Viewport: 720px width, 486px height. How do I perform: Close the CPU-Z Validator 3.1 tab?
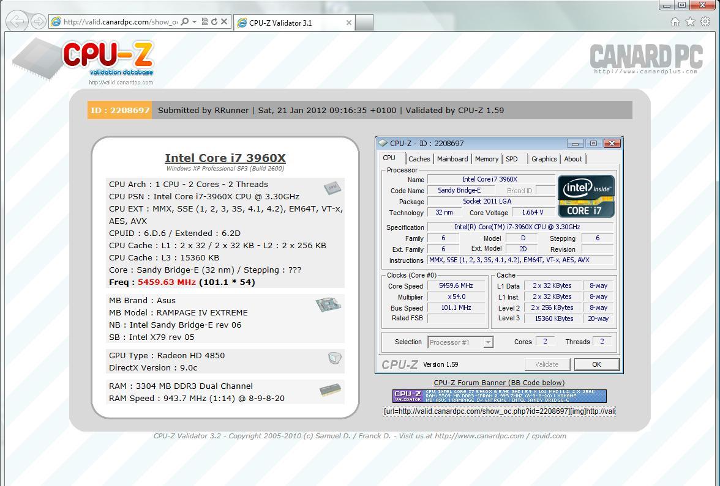(x=348, y=23)
